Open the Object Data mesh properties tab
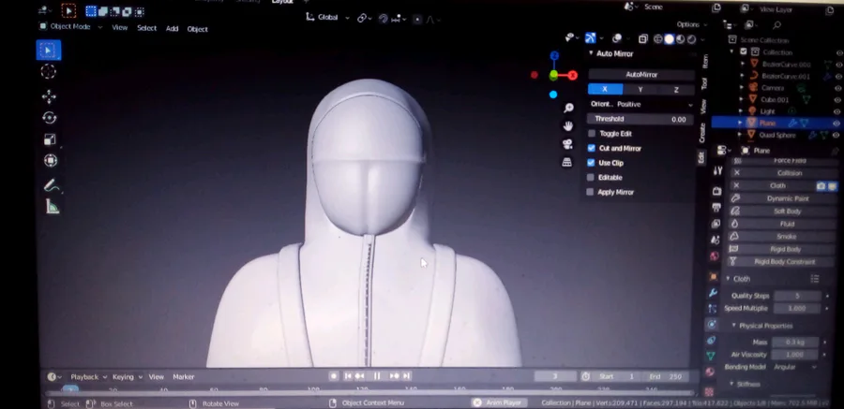This screenshot has width=844, height=409. (711, 356)
